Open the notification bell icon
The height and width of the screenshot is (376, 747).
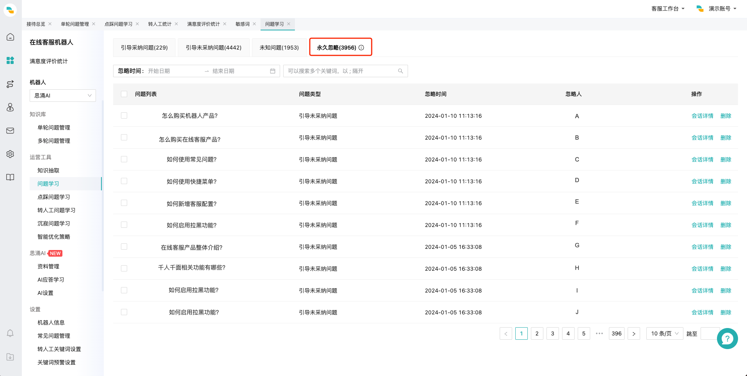click(x=10, y=333)
